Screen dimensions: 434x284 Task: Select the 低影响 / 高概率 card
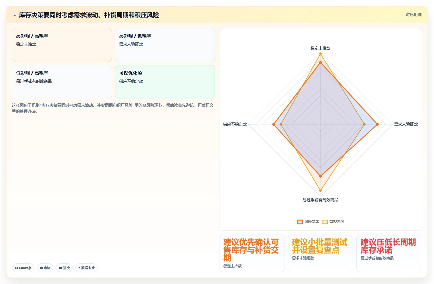click(62, 82)
